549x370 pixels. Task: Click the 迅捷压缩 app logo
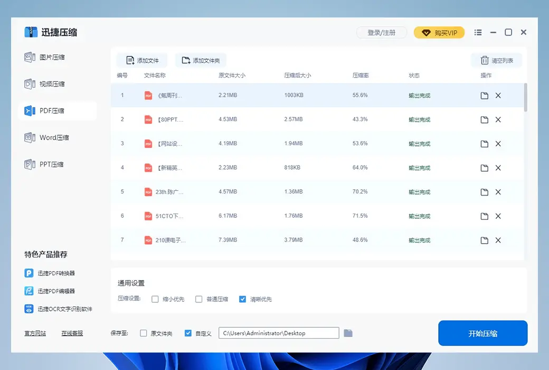click(31, 32)
